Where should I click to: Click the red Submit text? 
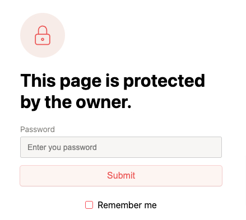pyautogui.click(x=121, y=175)
